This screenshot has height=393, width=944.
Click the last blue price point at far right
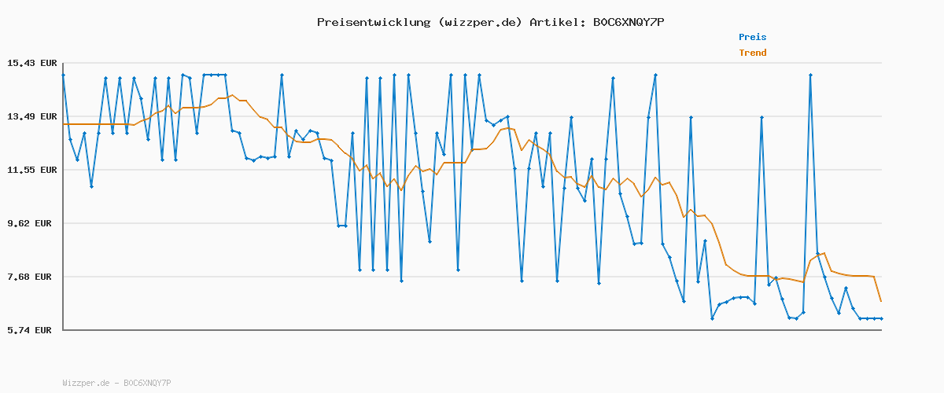click(881, 318)
